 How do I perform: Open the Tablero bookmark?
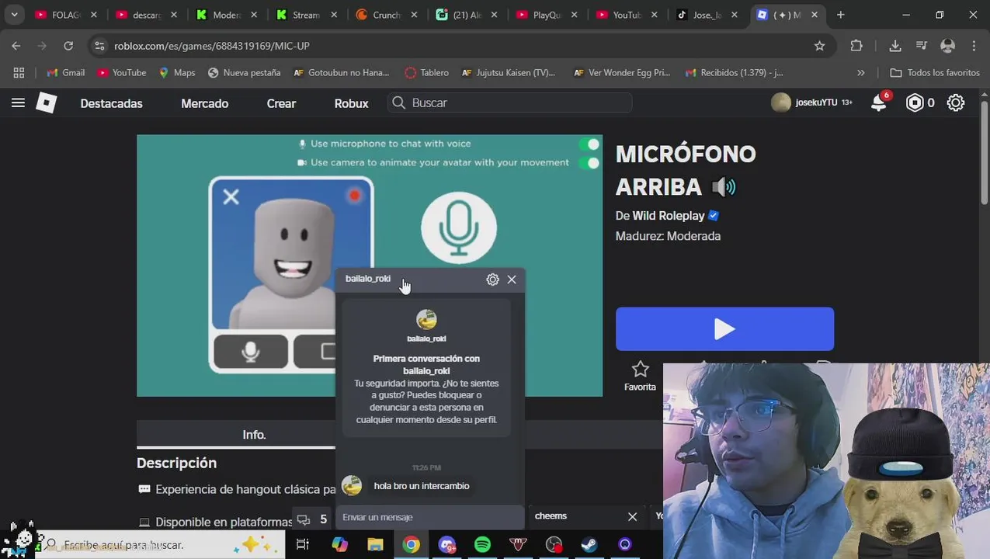pos(427,72)
